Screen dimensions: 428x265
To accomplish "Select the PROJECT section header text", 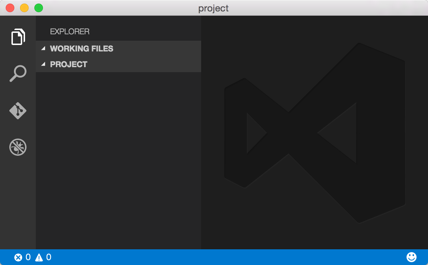I will click(69, 64).
